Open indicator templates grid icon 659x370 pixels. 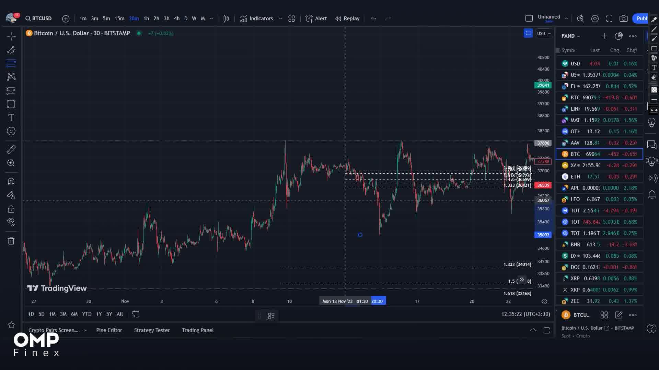(291, 18)
